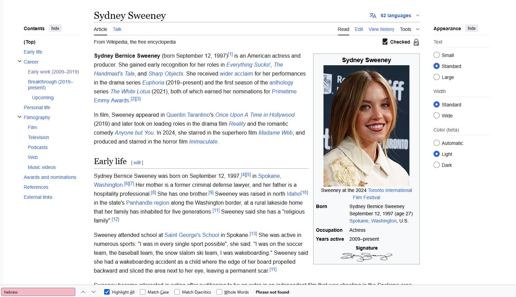Go to previous find match arrow

click(x=83, y=292)
